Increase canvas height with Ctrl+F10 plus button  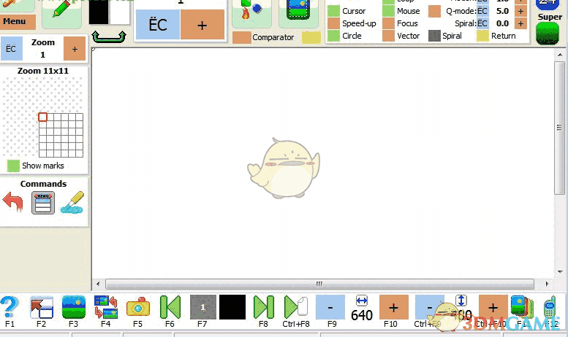click(493, 307)
